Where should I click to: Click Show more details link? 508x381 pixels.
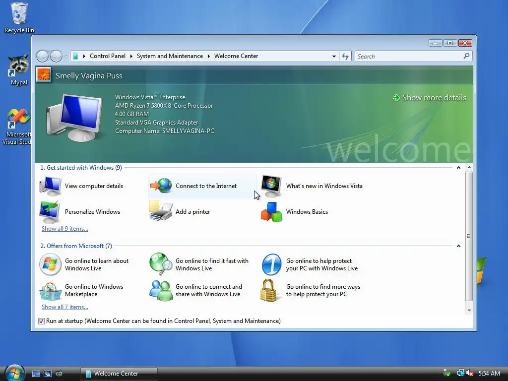pos(430,98)
